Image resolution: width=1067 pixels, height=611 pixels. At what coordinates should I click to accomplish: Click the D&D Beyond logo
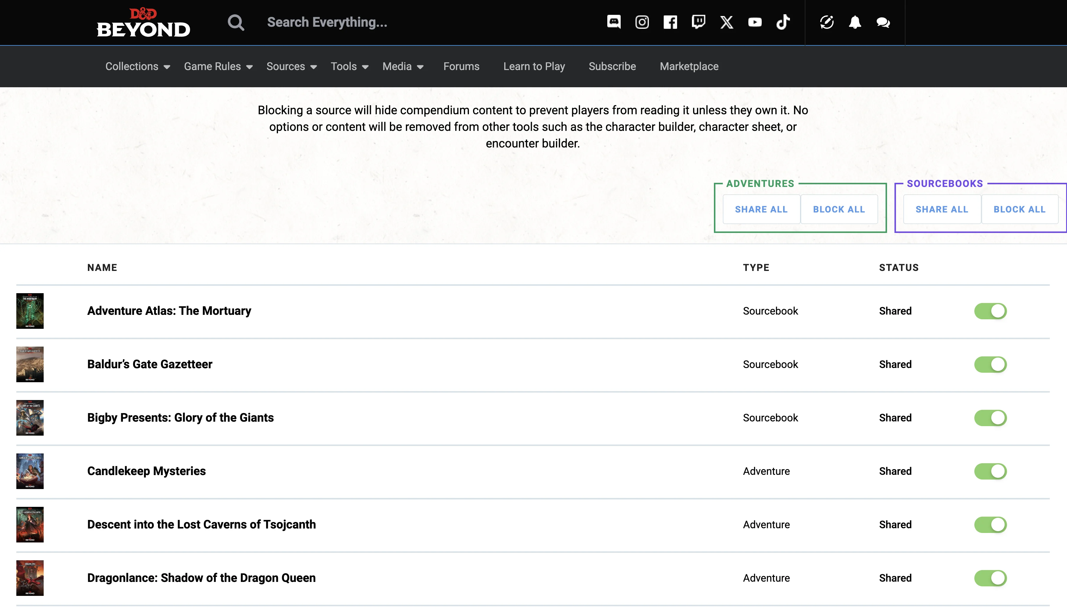[143, 22]
